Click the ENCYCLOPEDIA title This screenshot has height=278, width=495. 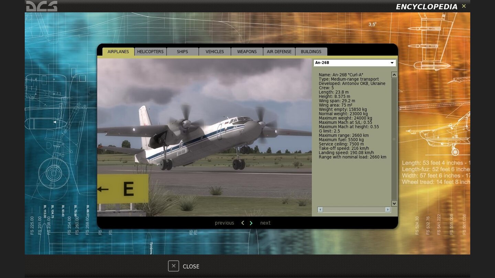tap(427, 7)
